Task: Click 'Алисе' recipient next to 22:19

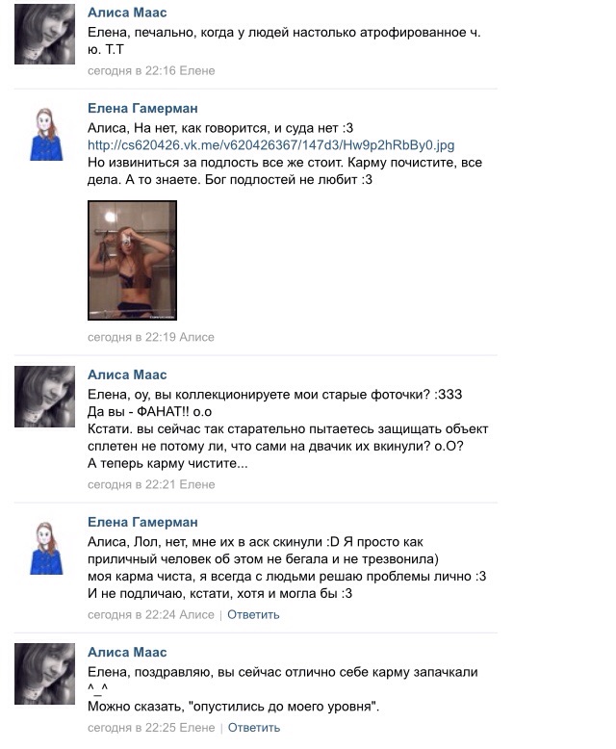Action: [196, 337]
